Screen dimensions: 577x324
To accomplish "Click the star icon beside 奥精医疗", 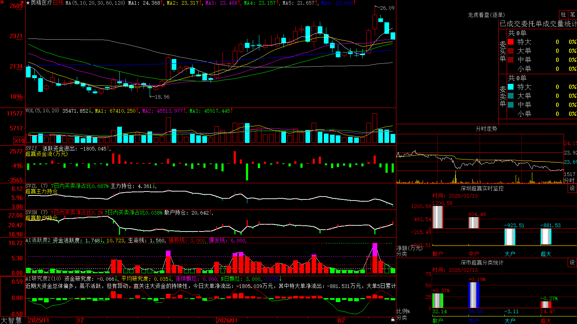I will (x=28, y=3).
